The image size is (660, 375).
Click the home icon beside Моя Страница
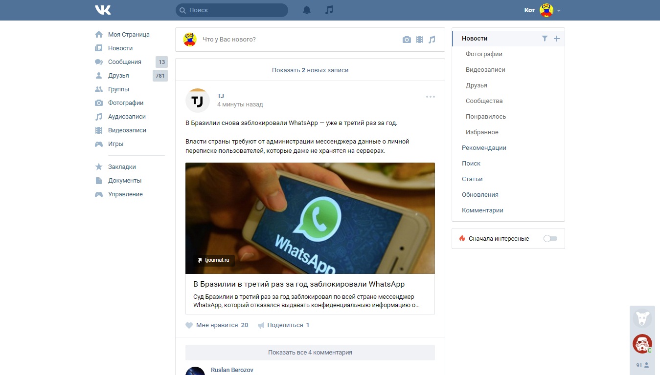tap(99, 35)
